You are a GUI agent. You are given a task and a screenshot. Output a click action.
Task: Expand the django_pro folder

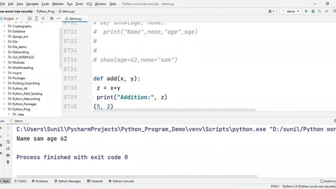click(4, 36)
